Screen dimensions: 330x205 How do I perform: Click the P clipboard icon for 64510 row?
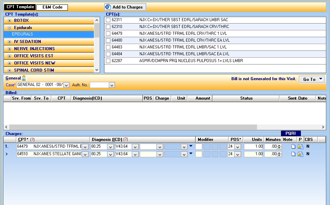coord(300,154)
